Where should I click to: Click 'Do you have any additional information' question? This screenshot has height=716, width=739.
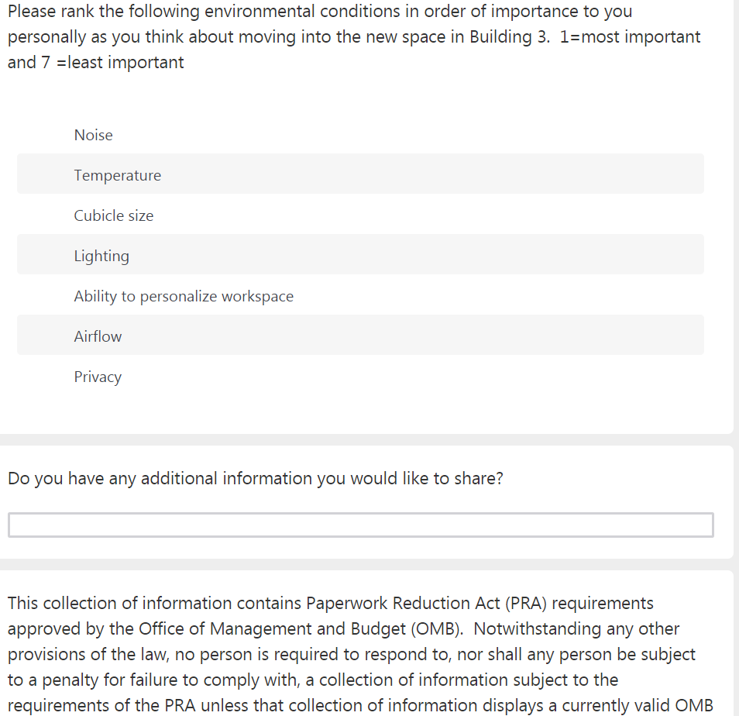coord(256,478)
